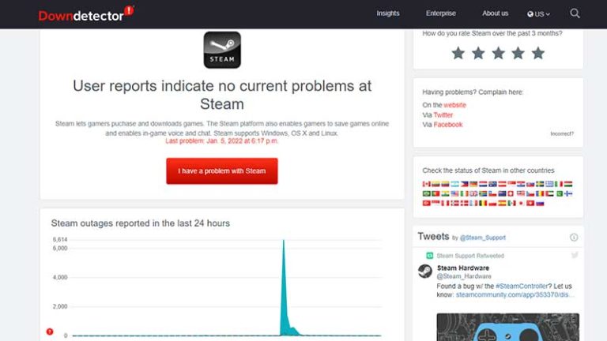Click the Steam Hardware profile avatar
This screenshot has width=607, height=341.
(x=425, y=272)
